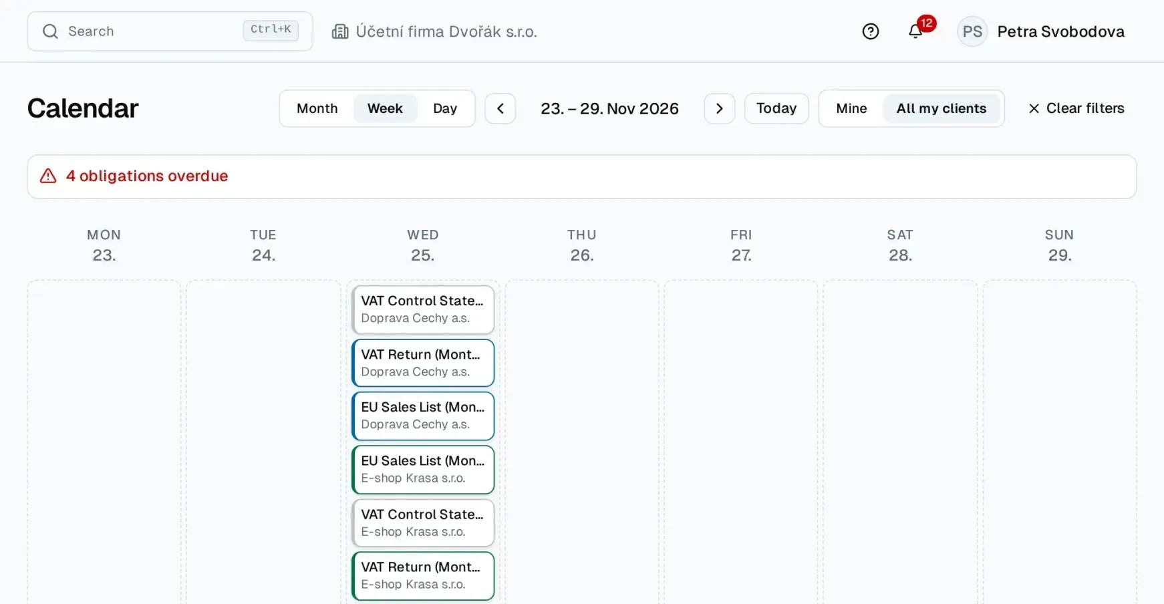Jump to Today
Image resolution: width=1164 pixels, height=604 pixels.
pyautogui.click(x=776, y=108)
